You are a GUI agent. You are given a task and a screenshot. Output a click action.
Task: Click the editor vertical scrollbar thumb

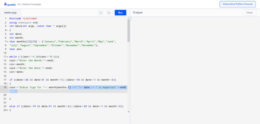129,31
